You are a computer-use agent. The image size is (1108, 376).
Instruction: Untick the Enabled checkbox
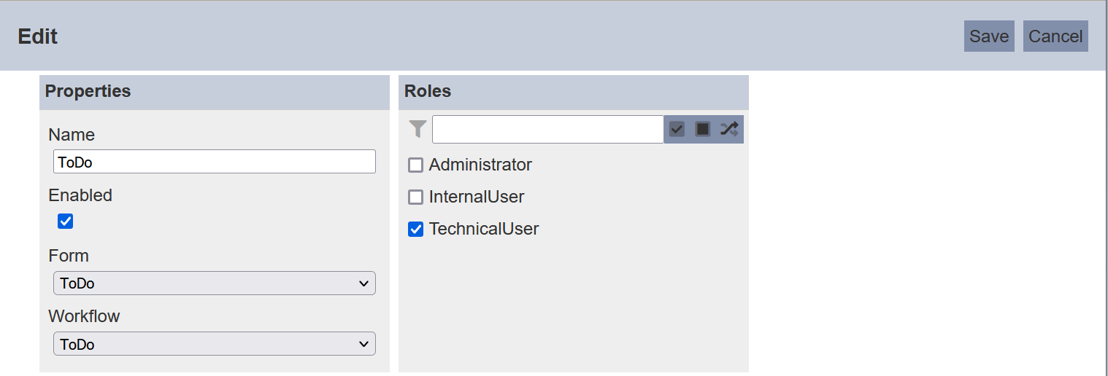(x=66, y=222)
